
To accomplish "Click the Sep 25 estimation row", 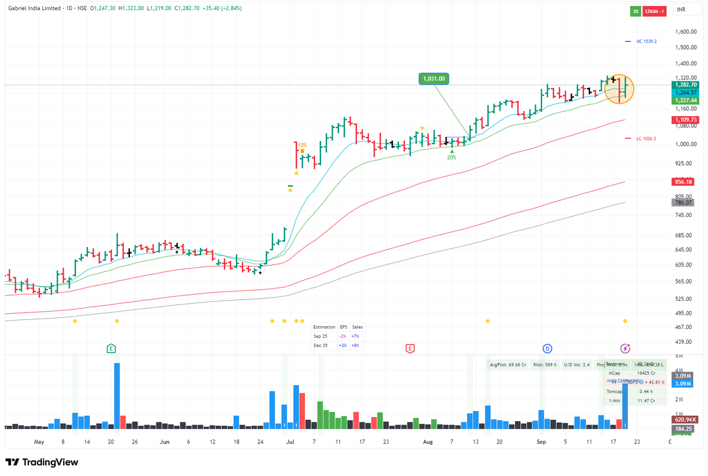I will pos(337,336).
